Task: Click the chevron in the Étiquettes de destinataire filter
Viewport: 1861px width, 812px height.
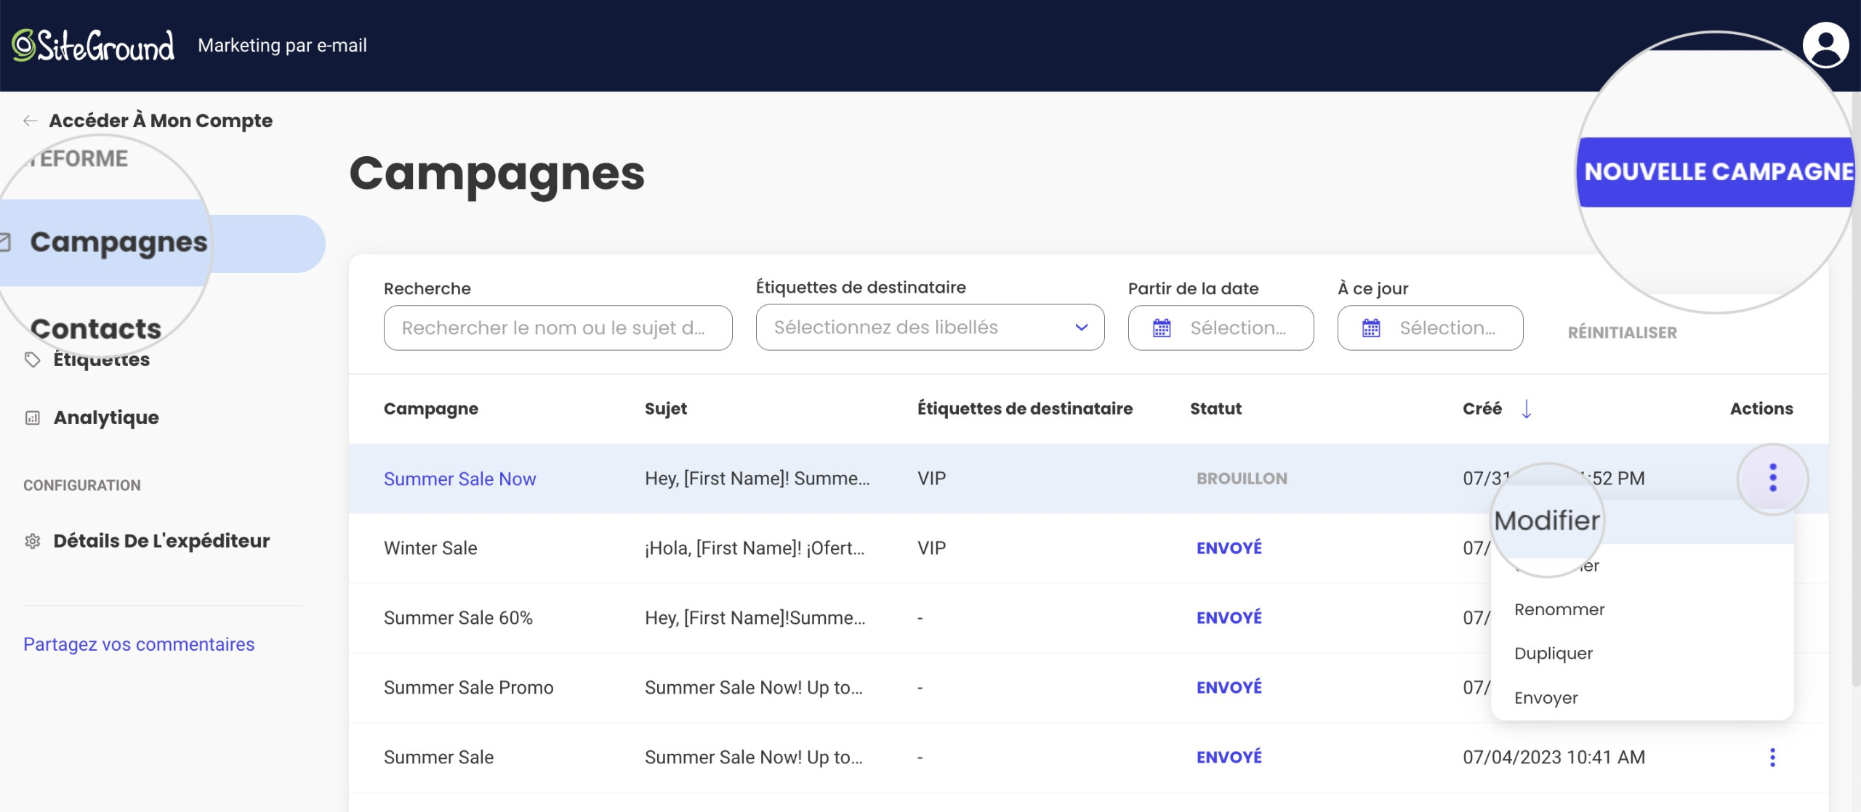Action: [1082, 328]
